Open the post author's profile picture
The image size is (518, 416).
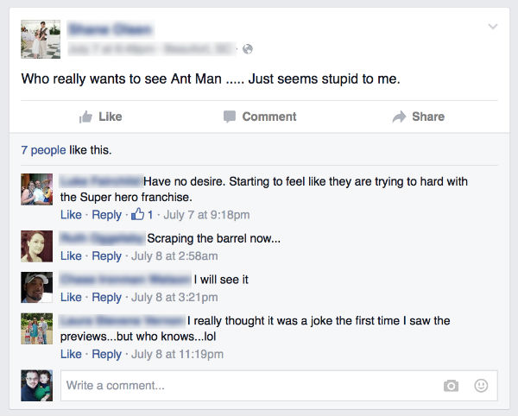click(41, 39)
